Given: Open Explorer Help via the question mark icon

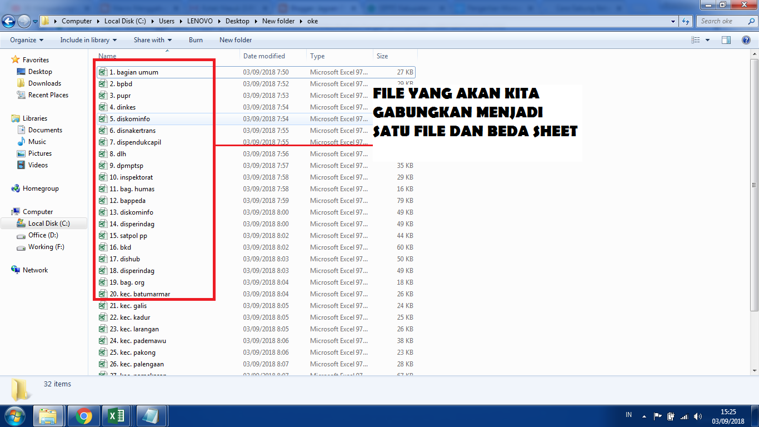Looking at the screenshot, I should point(746,39).
